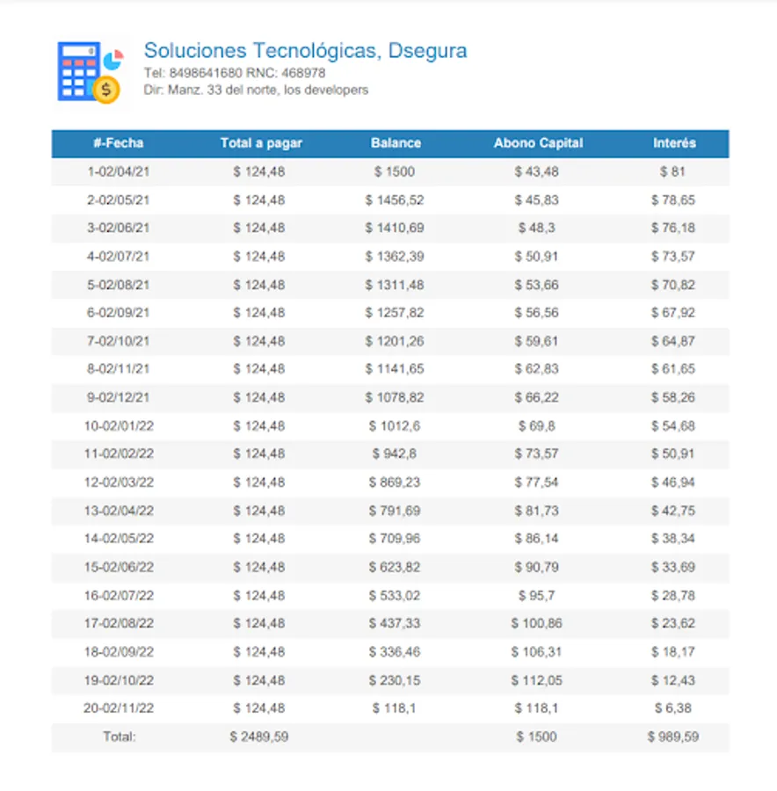
Task: Click the $ 1410,69 balance cell
Action: click(395, 228)
